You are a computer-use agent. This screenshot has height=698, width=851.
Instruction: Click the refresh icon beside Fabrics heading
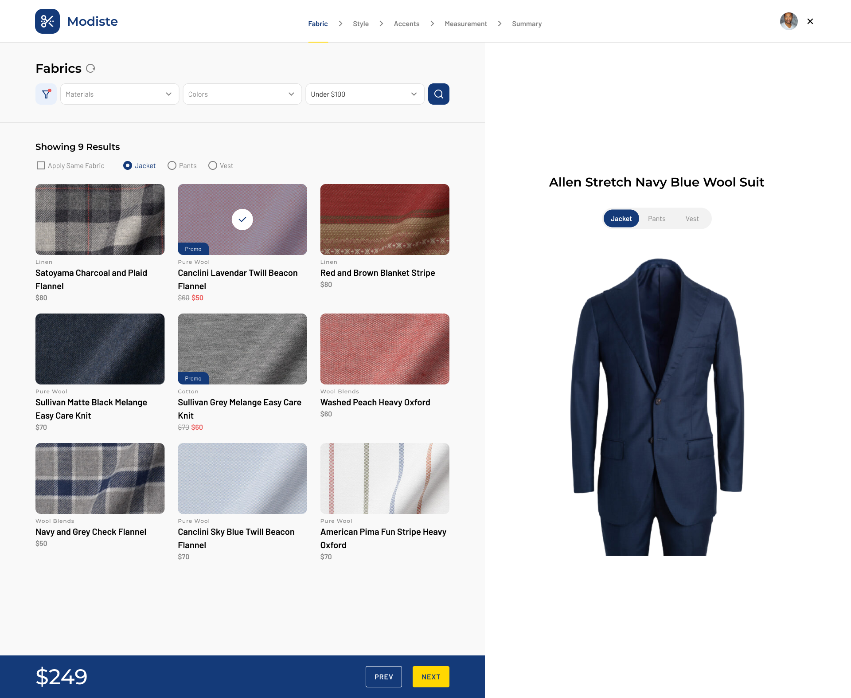[x=90, y=68]
